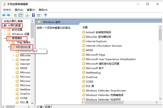This screenshot has height=108, width=163.
Task: Open the 查看(V) menu
Action: [x=31, y=10]
